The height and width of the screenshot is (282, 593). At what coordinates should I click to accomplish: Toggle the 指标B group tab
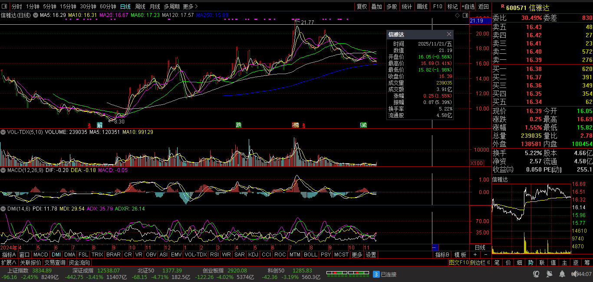pos(442,255)
